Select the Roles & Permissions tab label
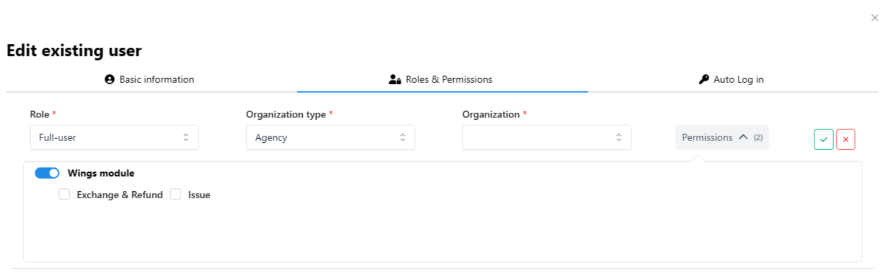 (x=448, y=79)
